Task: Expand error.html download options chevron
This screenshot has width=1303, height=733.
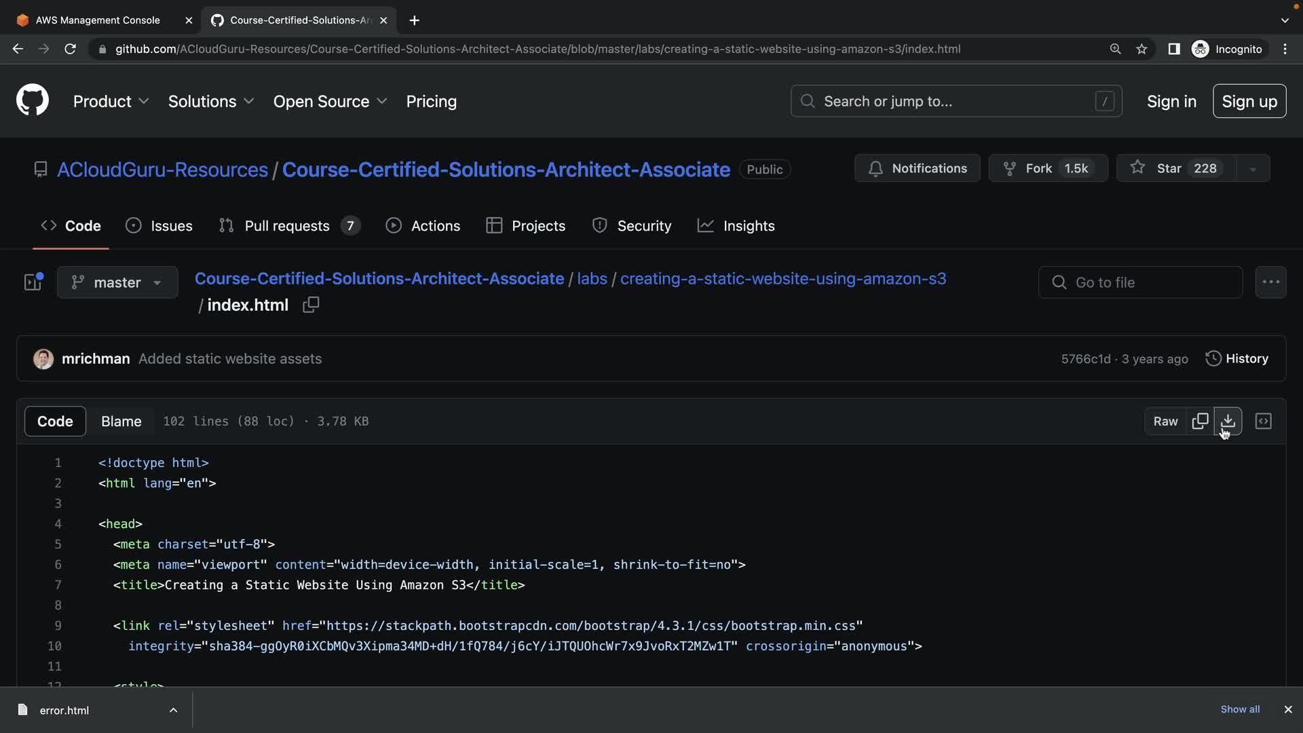Action: point(173,710)
